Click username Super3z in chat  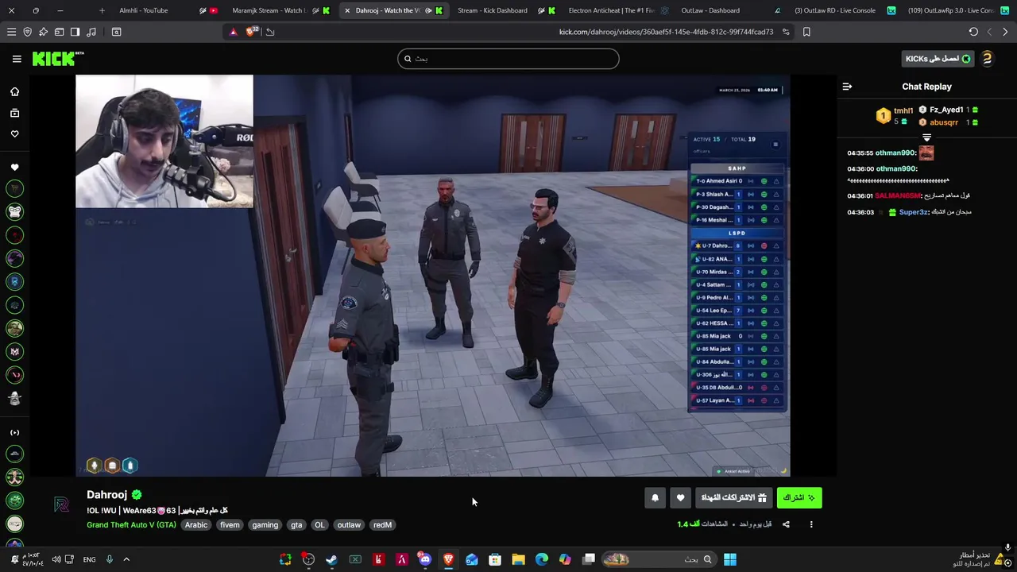[x=913, y=212]
